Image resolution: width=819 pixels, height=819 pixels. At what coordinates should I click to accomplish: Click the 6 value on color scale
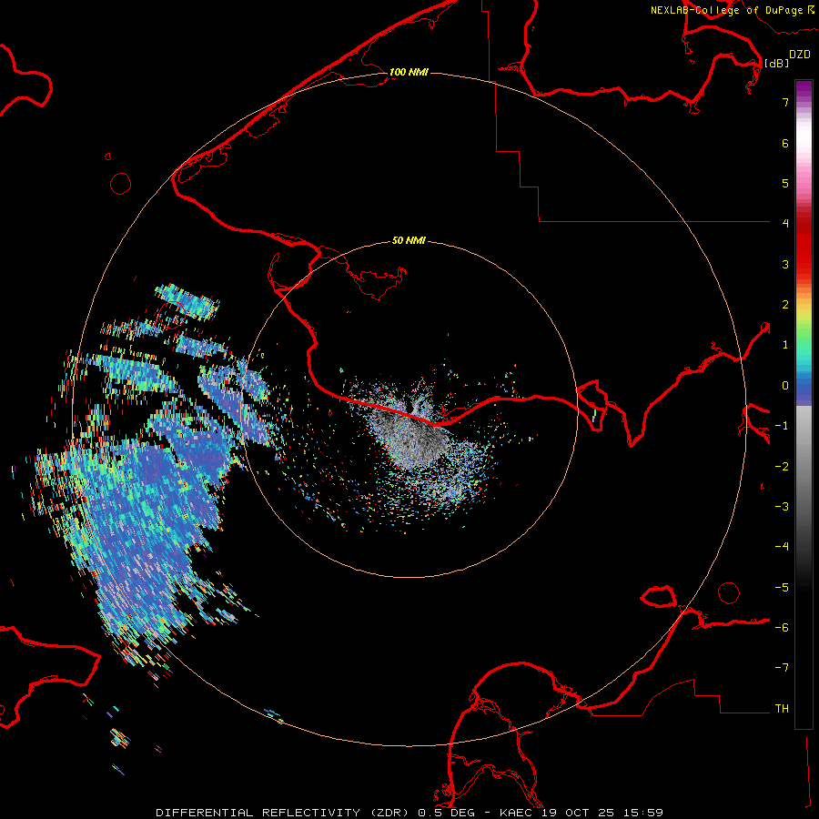tap(785, 143)
